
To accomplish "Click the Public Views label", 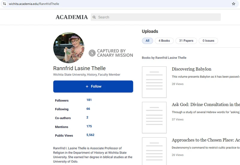I will pyautogui.click(x=64, y=136).
